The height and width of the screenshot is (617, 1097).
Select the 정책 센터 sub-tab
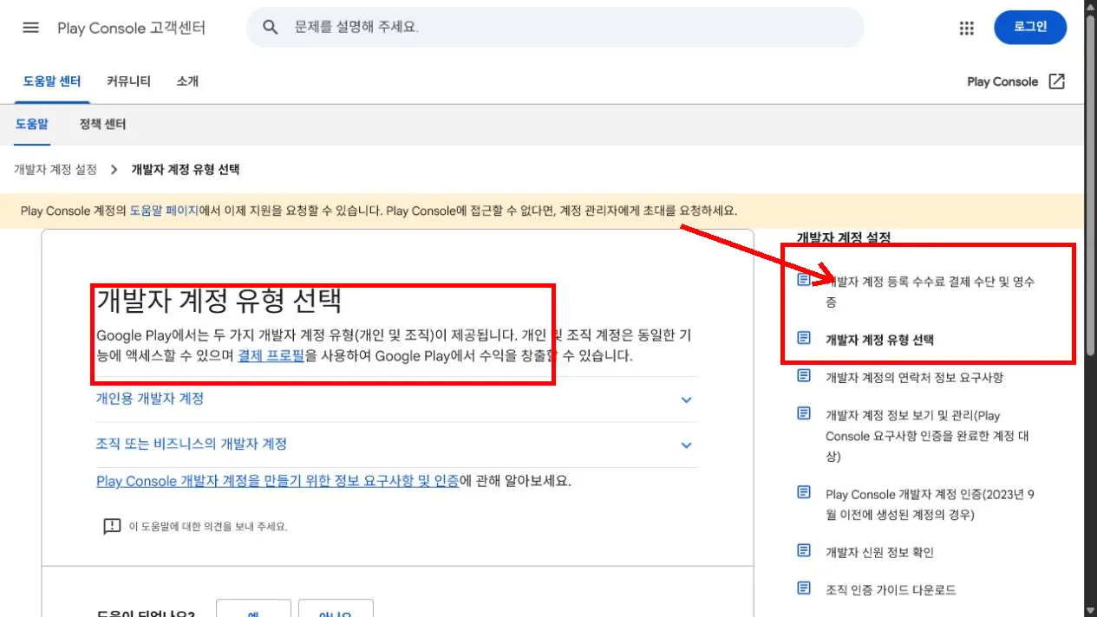(102, 125)
